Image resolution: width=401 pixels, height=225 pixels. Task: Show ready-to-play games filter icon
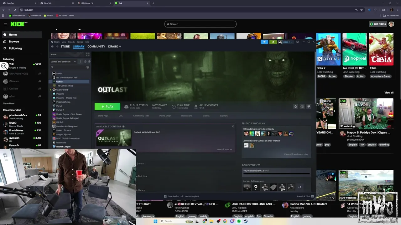[89, 62]
